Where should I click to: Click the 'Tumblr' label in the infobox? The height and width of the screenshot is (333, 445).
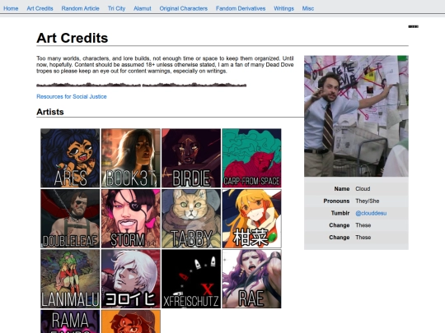(x=340, y=213)
